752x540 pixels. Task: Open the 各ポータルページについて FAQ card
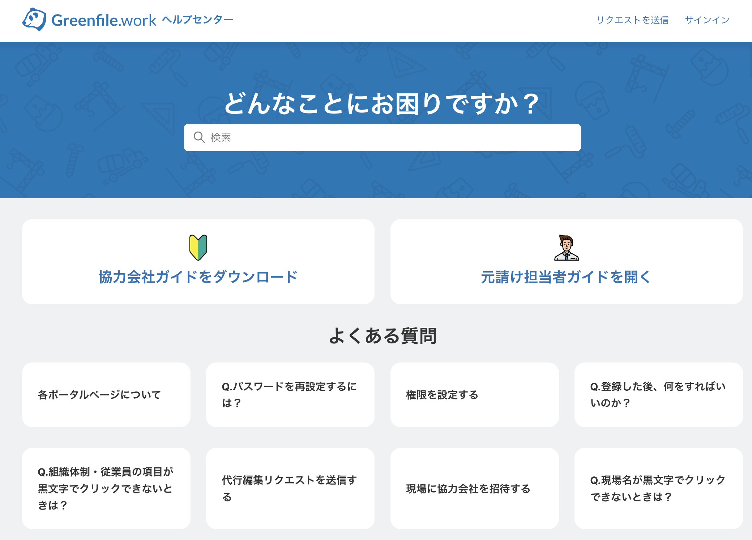(106, 395)
